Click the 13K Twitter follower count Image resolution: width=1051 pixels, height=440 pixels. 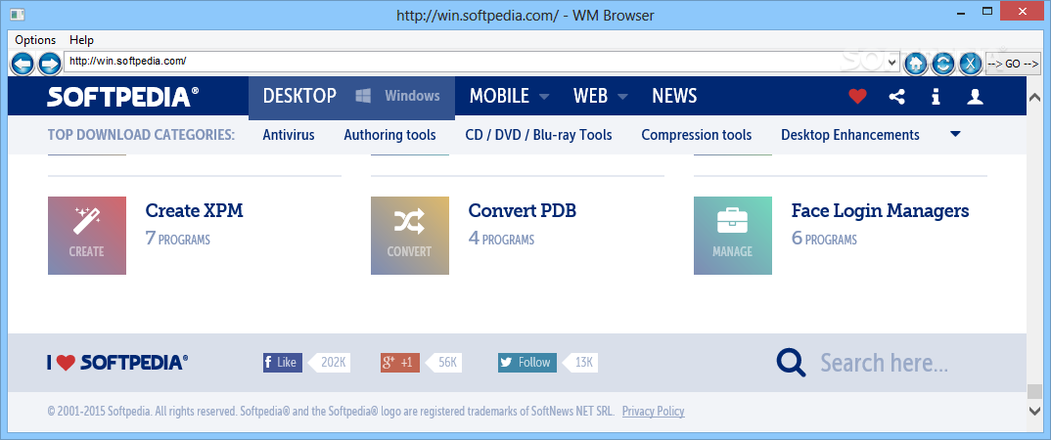click(581, 363)
